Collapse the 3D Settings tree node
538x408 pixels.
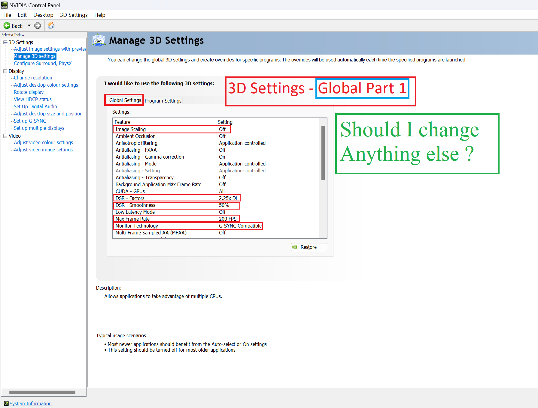(5, 43)
